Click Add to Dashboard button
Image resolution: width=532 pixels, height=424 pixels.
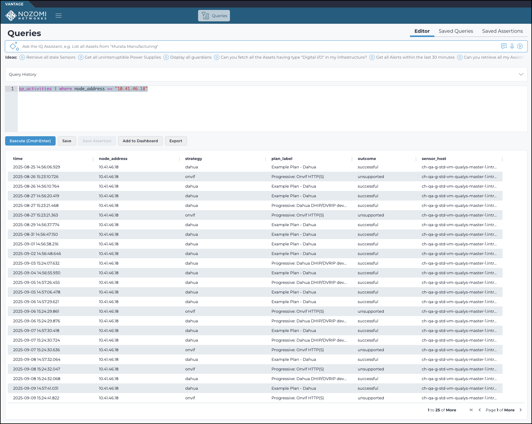(x=140, y=141)
